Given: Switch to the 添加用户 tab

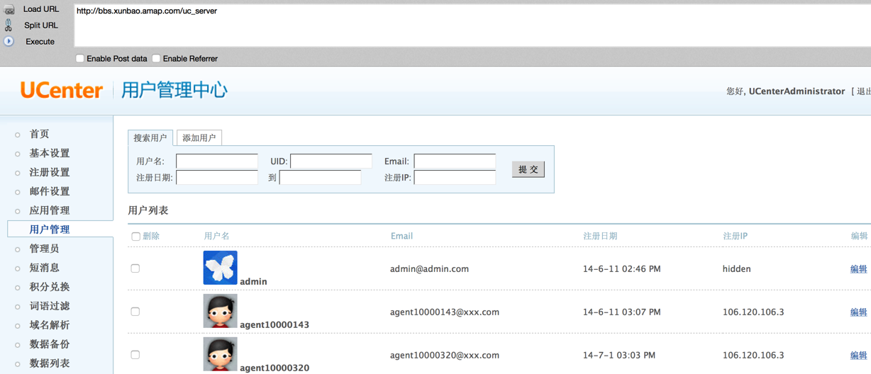Looking at the screenshot, I should click(199, 138).
